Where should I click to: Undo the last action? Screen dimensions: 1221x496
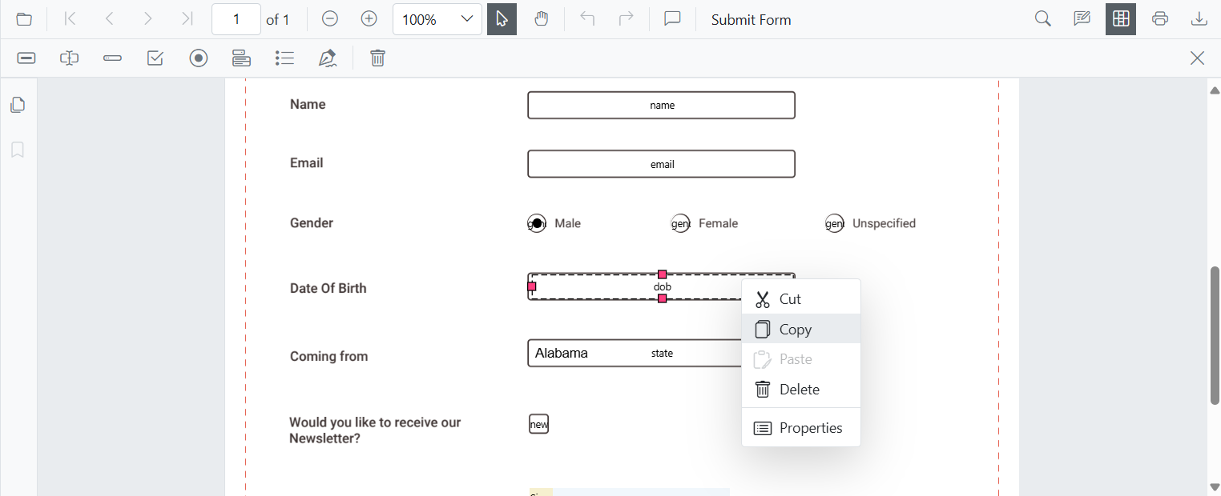click(587, 19)
